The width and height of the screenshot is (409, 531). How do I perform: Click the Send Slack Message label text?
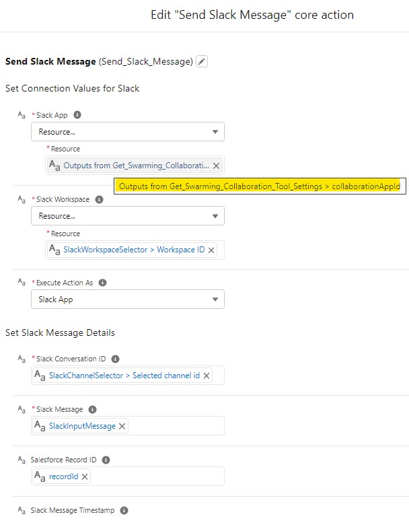50,62
